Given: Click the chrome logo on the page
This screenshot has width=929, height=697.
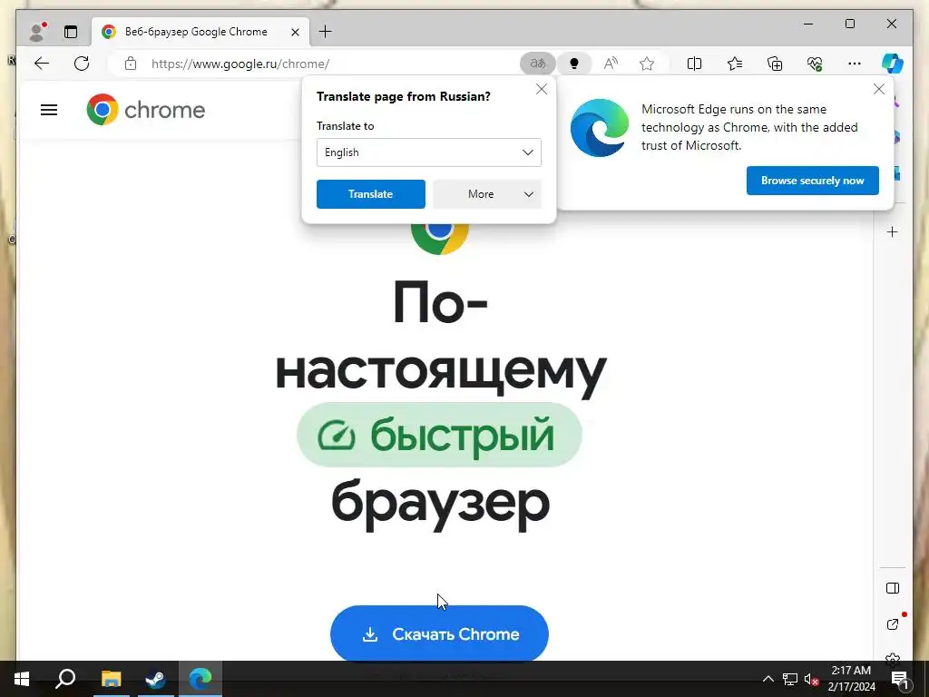Looking at the screenshot, I should tap(146, 110).
